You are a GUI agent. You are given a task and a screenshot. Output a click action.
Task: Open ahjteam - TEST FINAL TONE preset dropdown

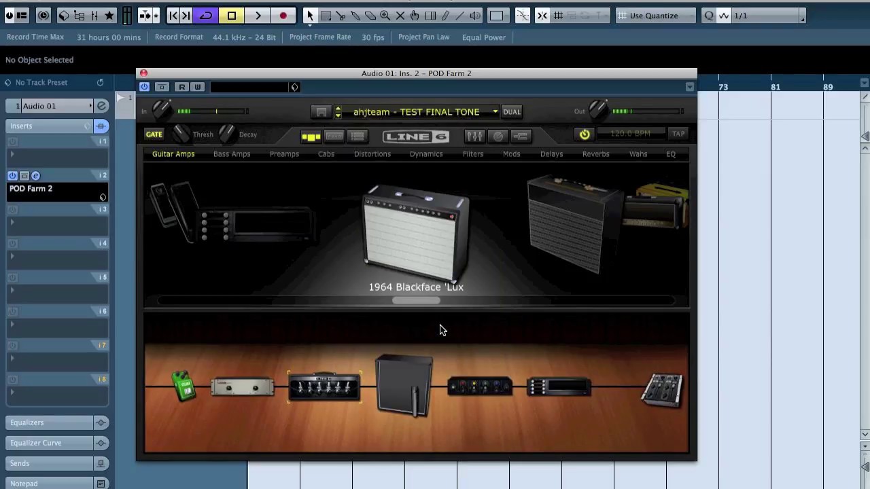(x=421, y=112)
